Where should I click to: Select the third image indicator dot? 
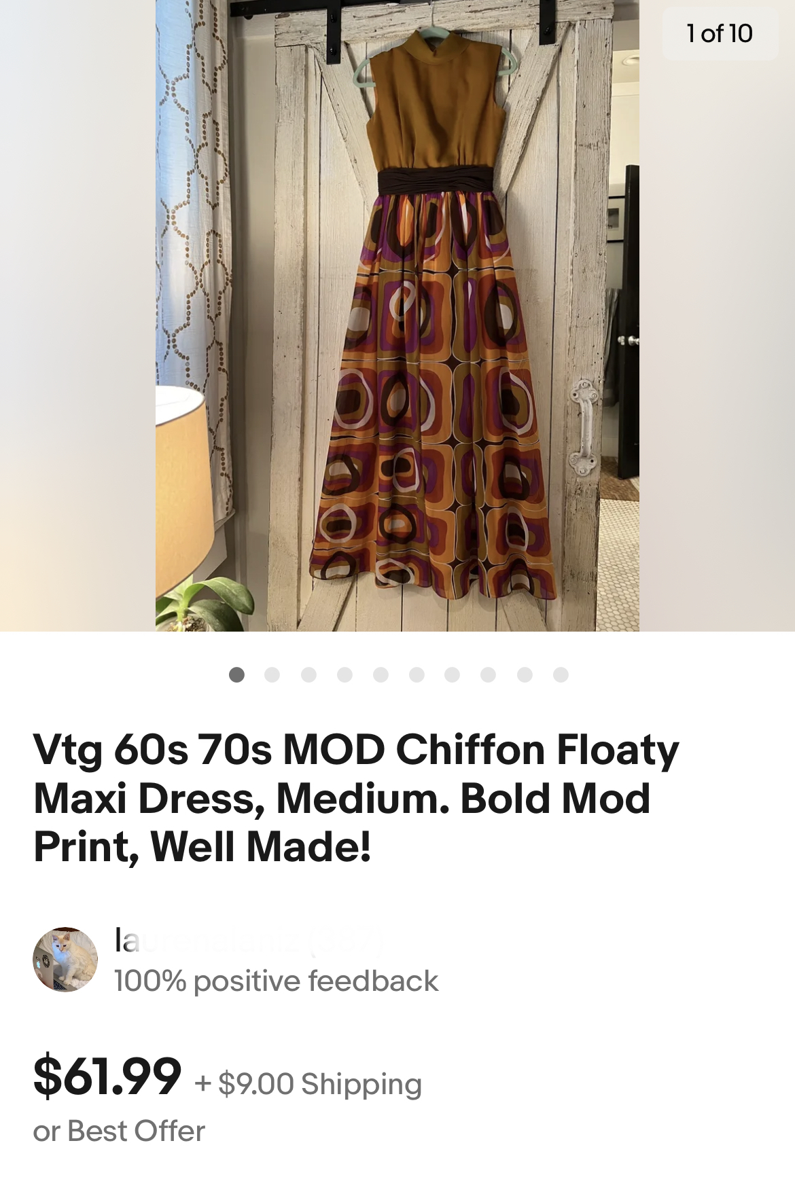pos(308,674)
